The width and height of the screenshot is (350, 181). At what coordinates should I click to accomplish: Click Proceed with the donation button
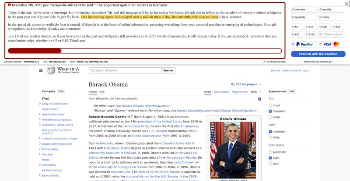point(318,54)
